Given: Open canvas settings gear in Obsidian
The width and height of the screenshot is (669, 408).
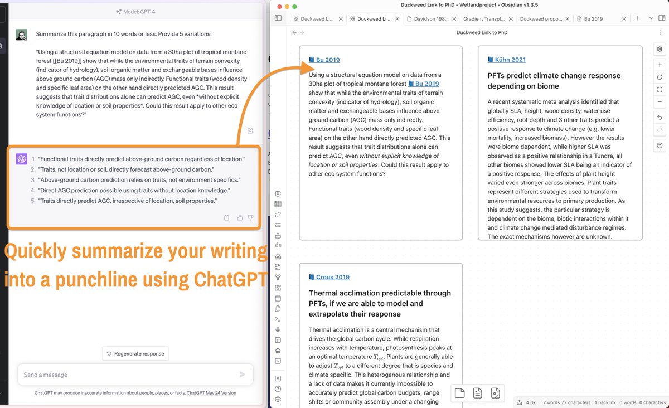Looking at the screenshot, I should pyautogui.click(x=660, y=49).
